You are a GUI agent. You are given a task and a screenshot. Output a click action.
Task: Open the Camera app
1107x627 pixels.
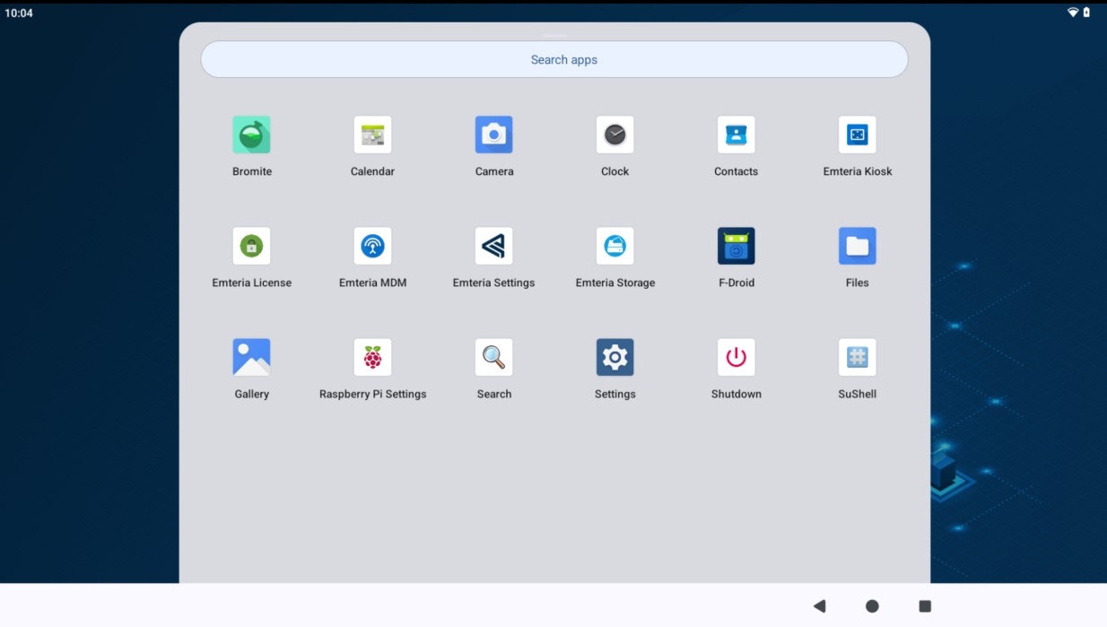pyautogui.click(x=493, y=135)
